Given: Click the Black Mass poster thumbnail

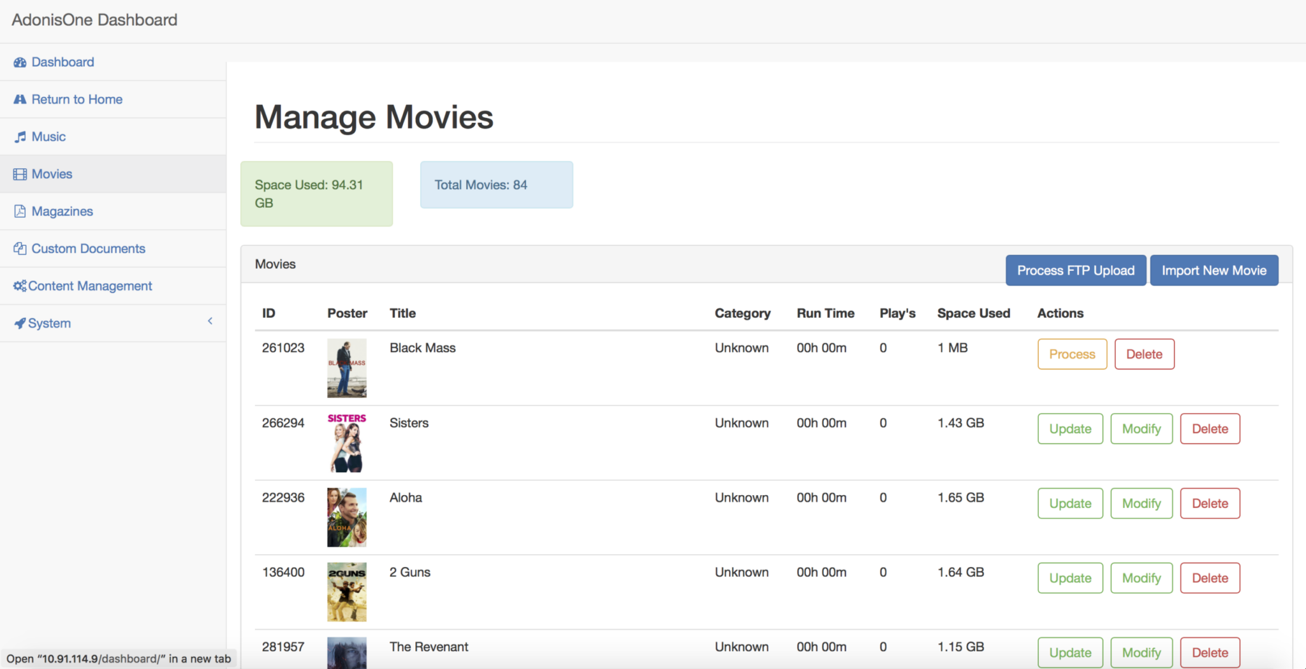Looking at the screenshot, I should 347,368.
